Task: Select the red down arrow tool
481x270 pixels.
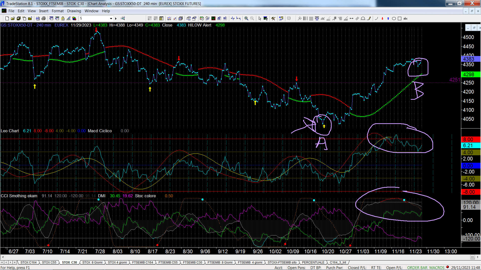Action: tap(382, 18)
